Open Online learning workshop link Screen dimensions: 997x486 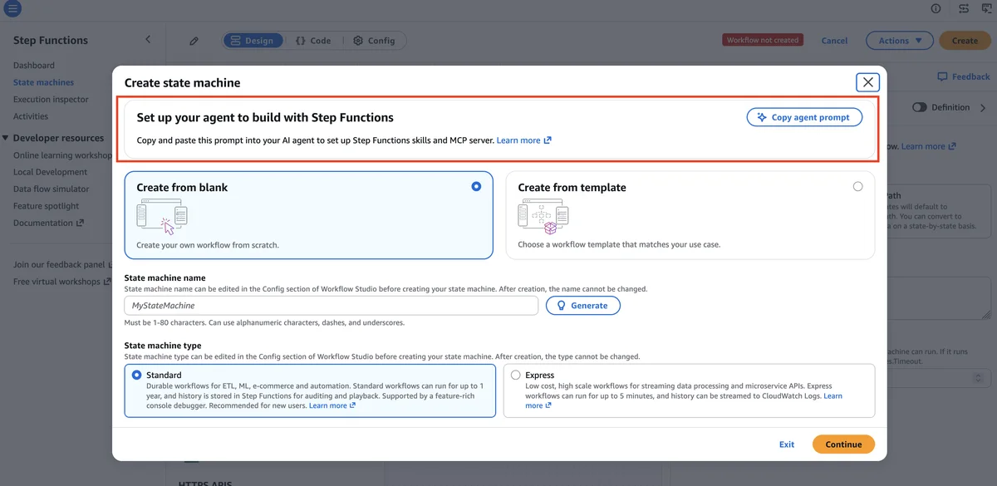click(62, 155)
